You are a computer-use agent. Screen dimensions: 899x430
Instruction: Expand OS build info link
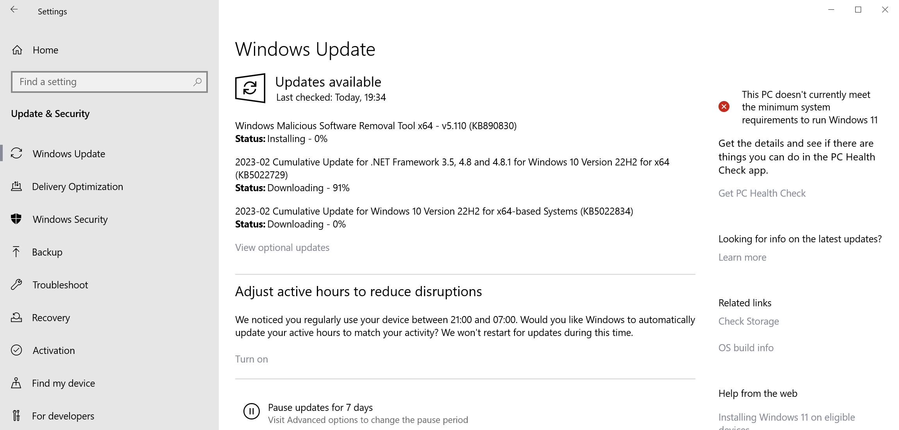[x=746, y=347]
